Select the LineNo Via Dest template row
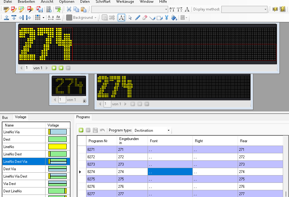Viewport: 289px width, 197px height. tap(36, 176)
